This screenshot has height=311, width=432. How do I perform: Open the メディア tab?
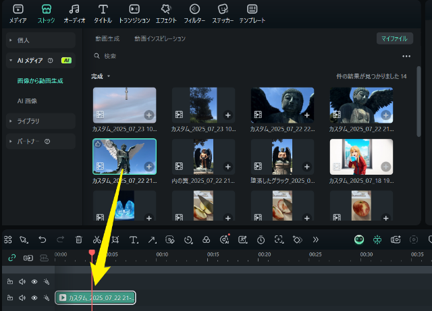pos(18,13)
